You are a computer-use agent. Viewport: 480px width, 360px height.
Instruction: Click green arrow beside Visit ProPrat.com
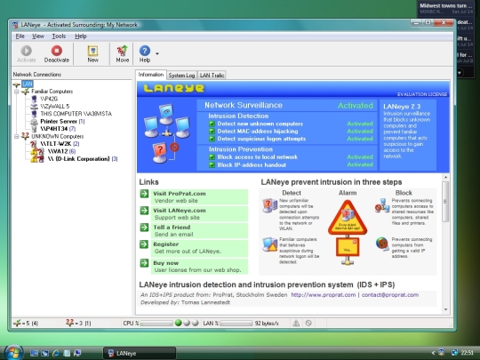click(x=144, y=194)
